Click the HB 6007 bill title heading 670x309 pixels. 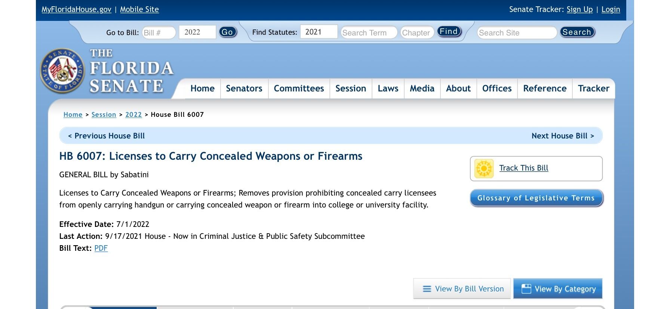[x=211, y=156]
